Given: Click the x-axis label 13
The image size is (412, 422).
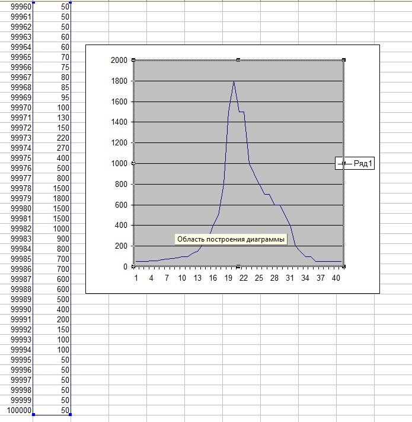Looking at the screenshot, I should pyautogui.click(x=197, y=278).
